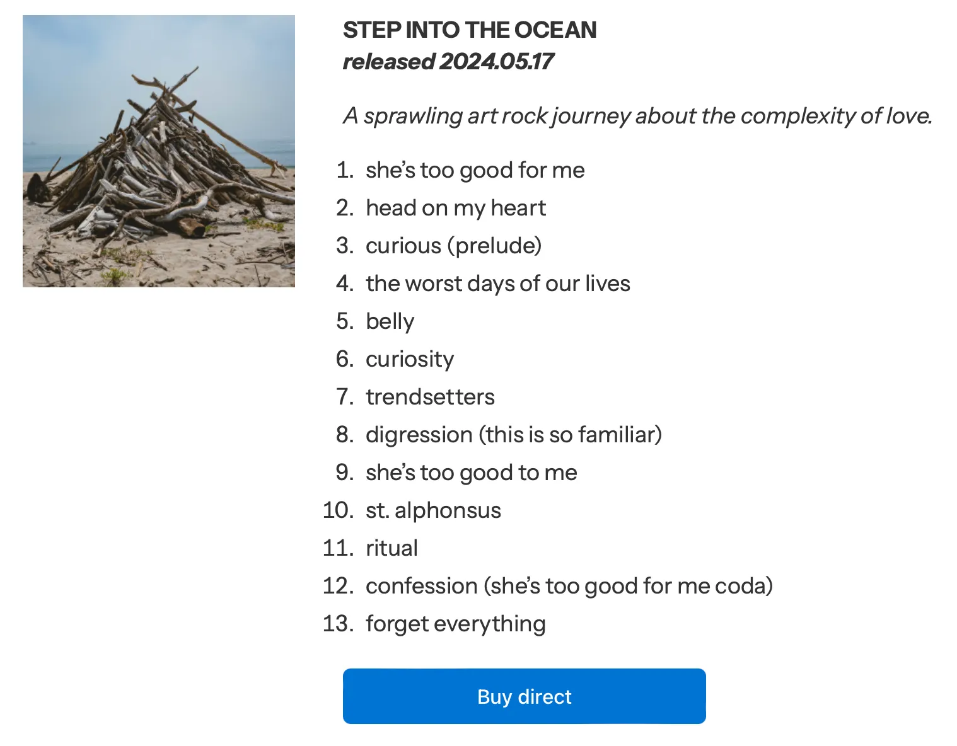The width and height of the screenshot is (957, 746).
Task: Click track "she's too good to me"
Action: [471, 473]
